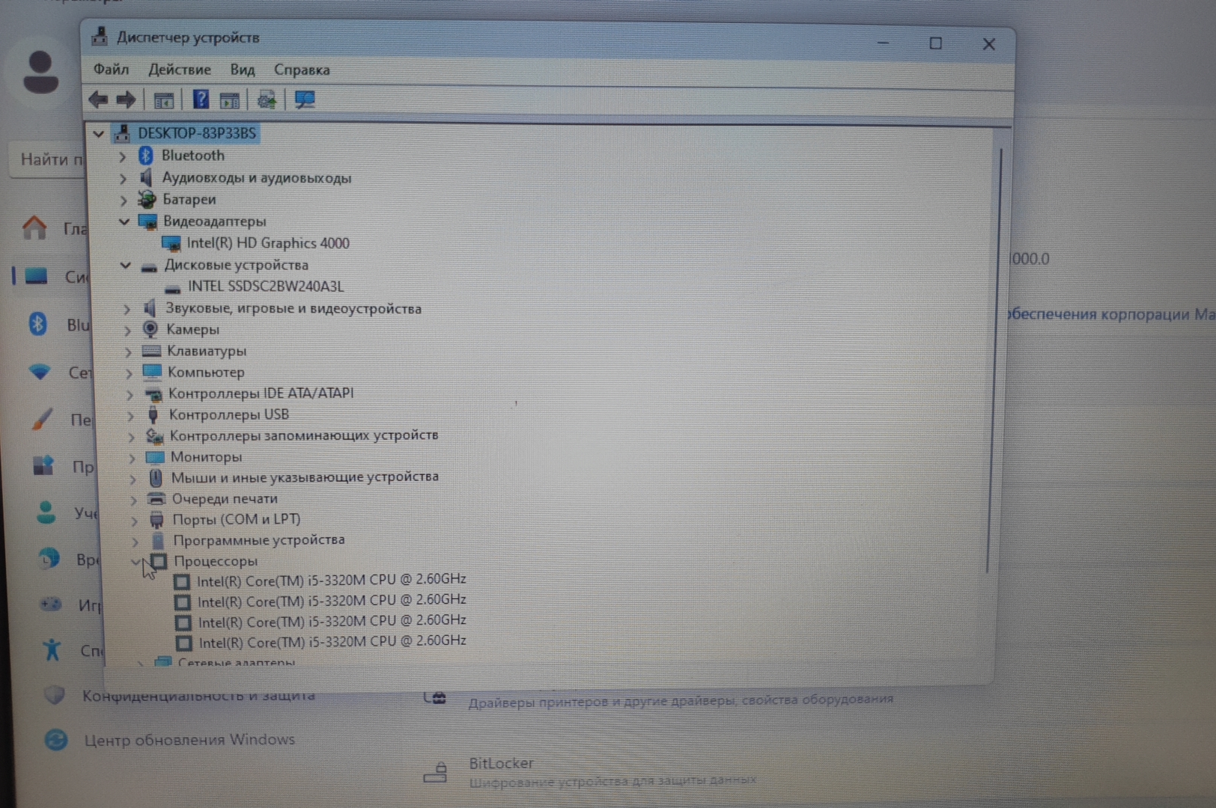The height and width of the screenshot is (808, 1216).
Task: Expand the Батареи category arrow
Action: 124,201
